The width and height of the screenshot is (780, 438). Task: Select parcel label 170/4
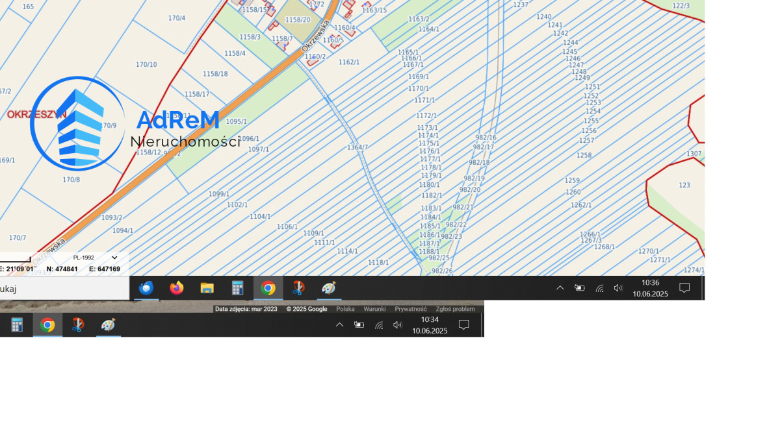point(177,18)
